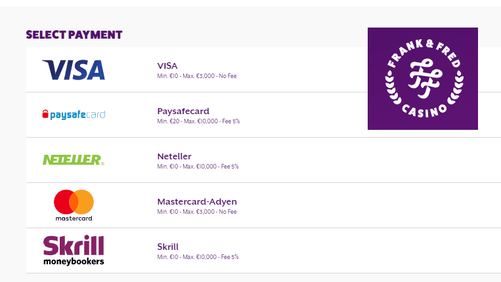
Task: Open the Frank & Fred Casino logo
Action: coord(422,79)
